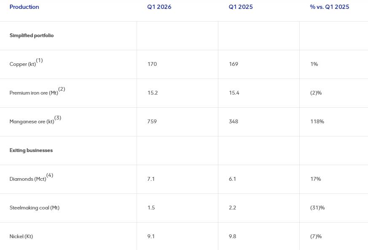This screenshot has width=368, height=250.
Task: Click the Steelmaking coal (Mt) row label
Action: 35,208
